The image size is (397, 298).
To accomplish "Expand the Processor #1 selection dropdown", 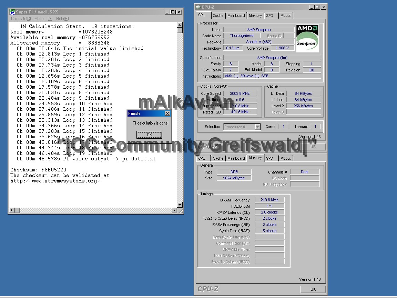I will (x=257, y=127).
